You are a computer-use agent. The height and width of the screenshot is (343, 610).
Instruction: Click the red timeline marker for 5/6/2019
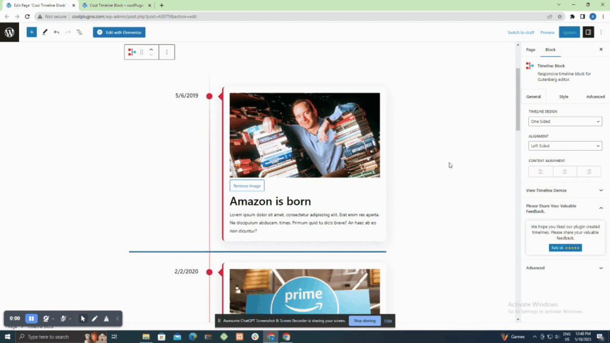pyautogui.click(x=209, y=96)
